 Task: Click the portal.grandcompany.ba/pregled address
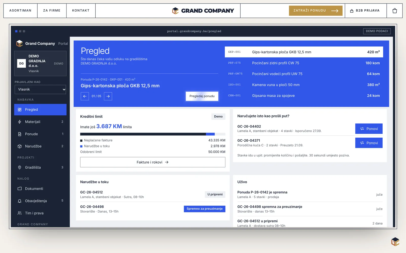(x=194, y=31)
